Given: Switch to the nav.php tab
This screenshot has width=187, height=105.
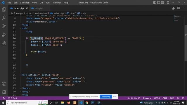Looking at the screenshot, I should pos(39,8).
